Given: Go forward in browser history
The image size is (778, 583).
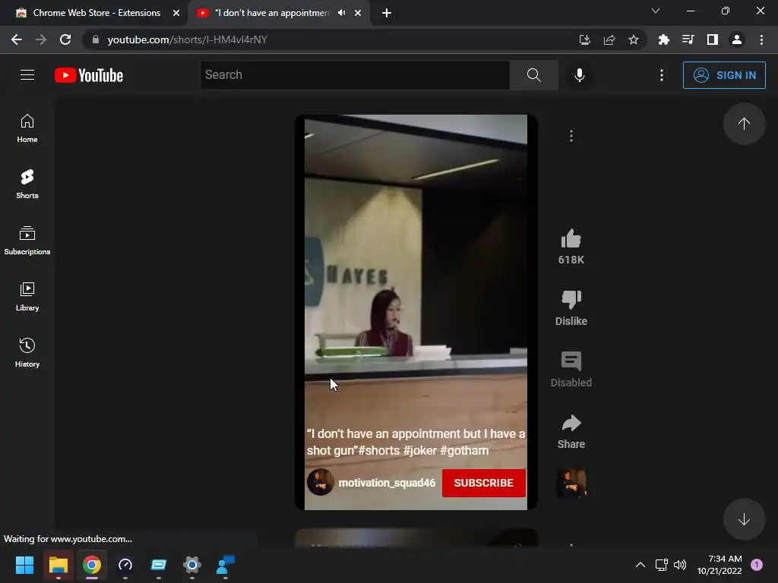Looking at the screenshot, I should (x=41, y=39).
